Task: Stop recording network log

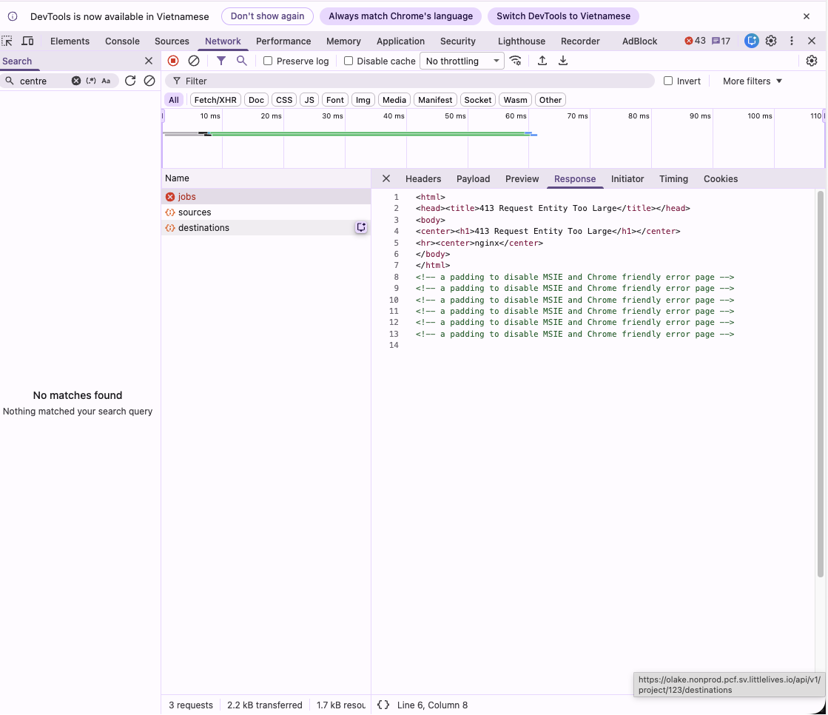Action: (173, 61)
